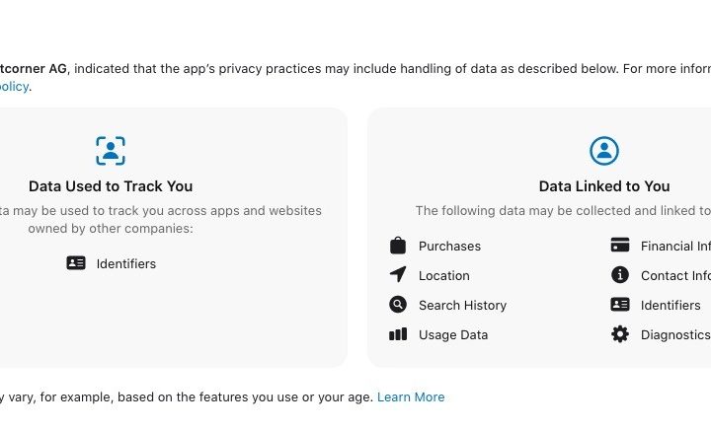Click the Identifiers card icon under tracking
The width and height of the screenshot is (711, 430).
[76, 263]
